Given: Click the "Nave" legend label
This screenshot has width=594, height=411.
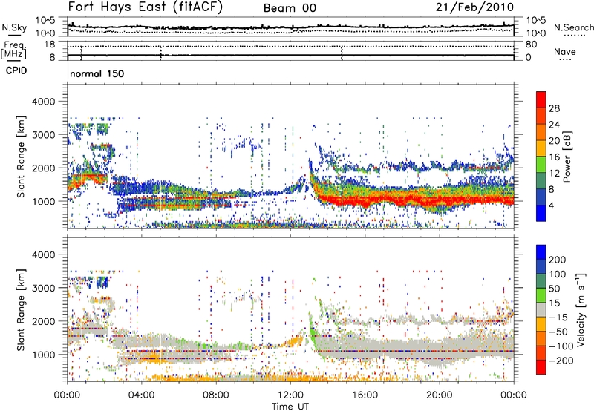Looking at the screenshot, I should pyautogui.click(x=564, y=51).
